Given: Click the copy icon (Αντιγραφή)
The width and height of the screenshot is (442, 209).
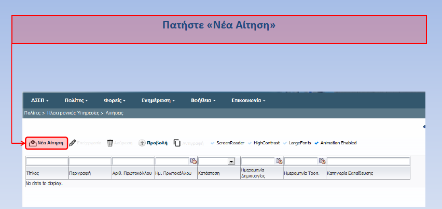Looking at the screenshot, I should click(177, 143).
